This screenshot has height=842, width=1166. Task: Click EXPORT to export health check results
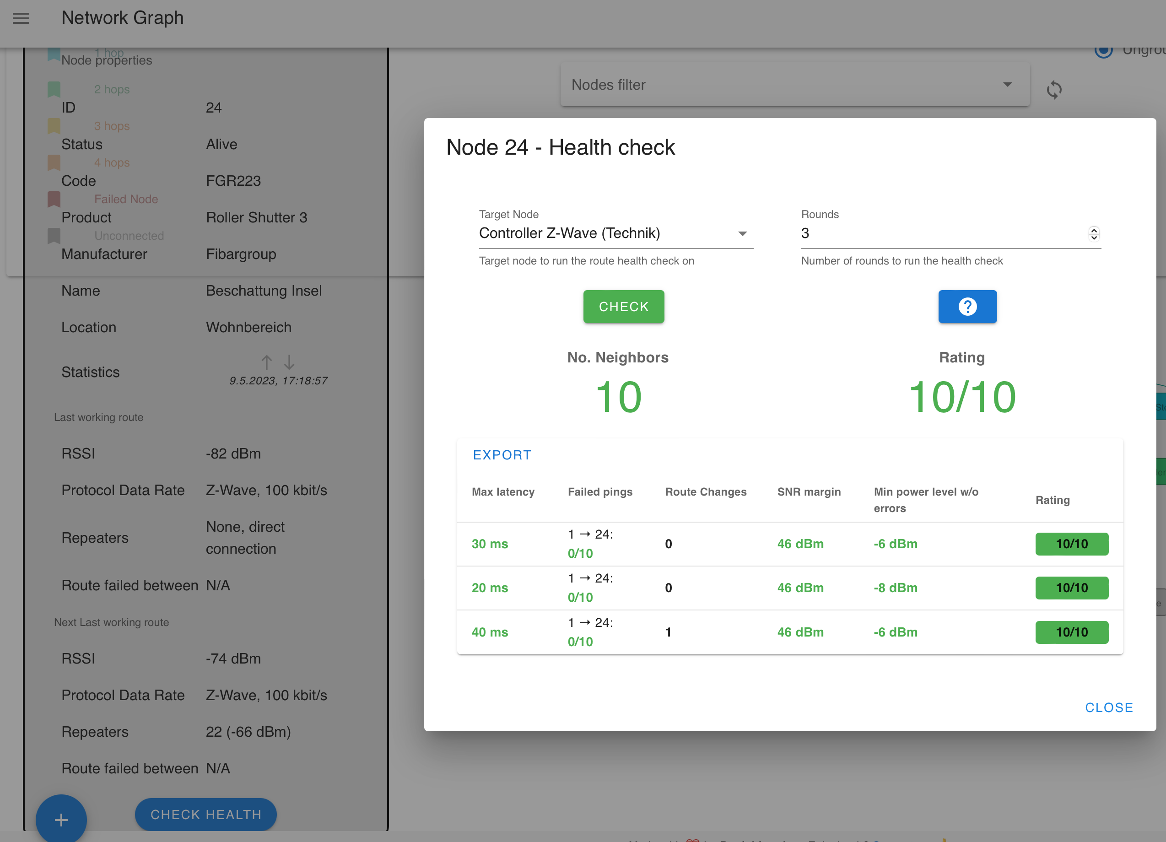pyautogui.click(x=502, y=454)
